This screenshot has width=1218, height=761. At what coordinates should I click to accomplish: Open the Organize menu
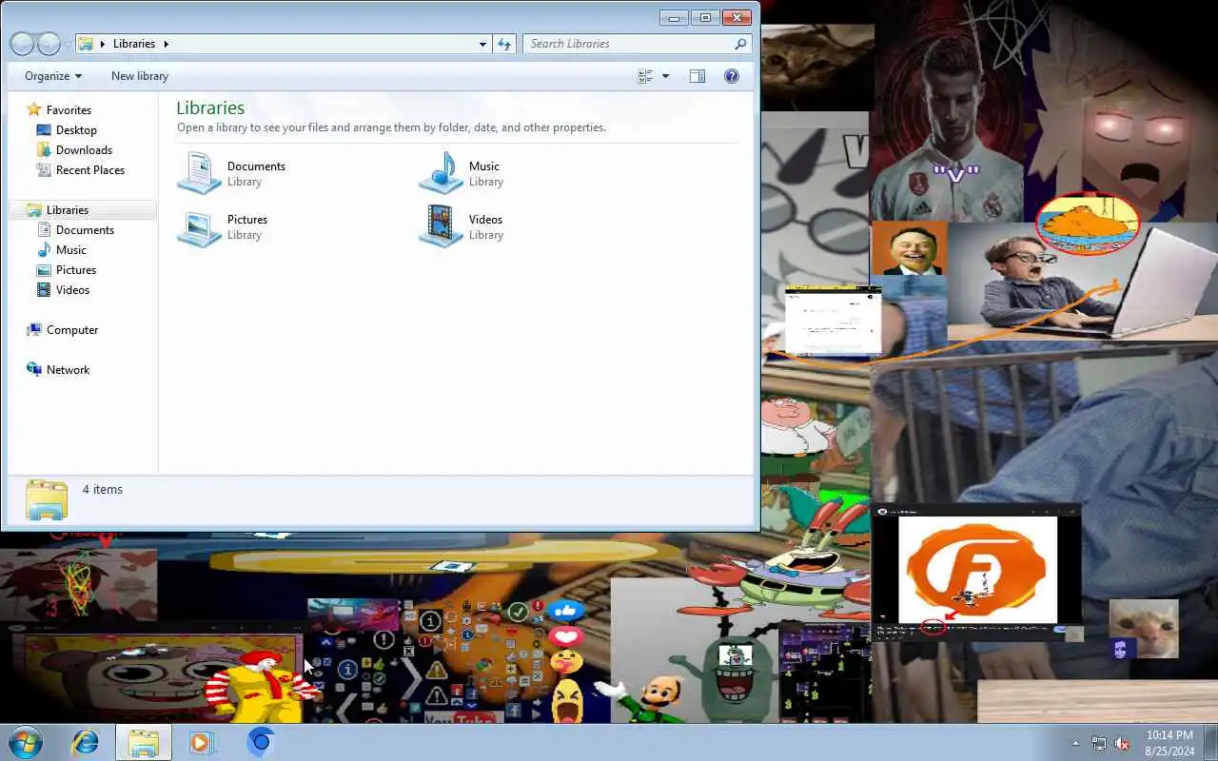[53, 76]
